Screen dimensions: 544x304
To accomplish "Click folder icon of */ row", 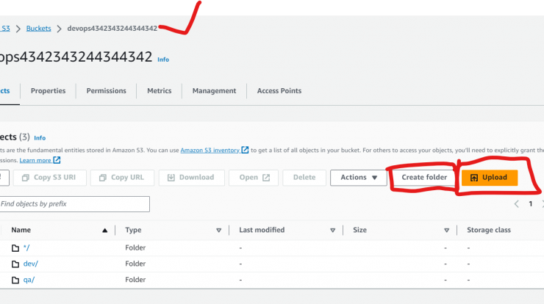I will pyautogui.click(x=15, y=248).
